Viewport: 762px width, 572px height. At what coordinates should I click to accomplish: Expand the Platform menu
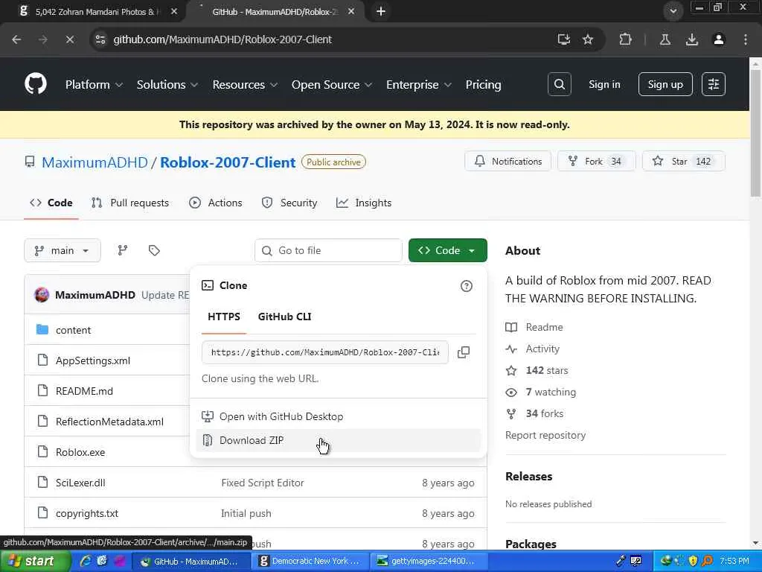[94, 85]
